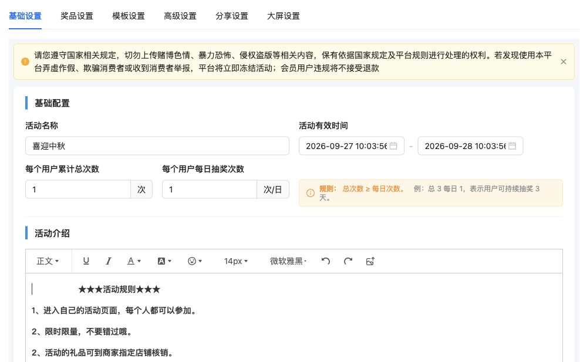Open calendar for start date 2026-09-27
580x362 pixels.
[393, 146]
